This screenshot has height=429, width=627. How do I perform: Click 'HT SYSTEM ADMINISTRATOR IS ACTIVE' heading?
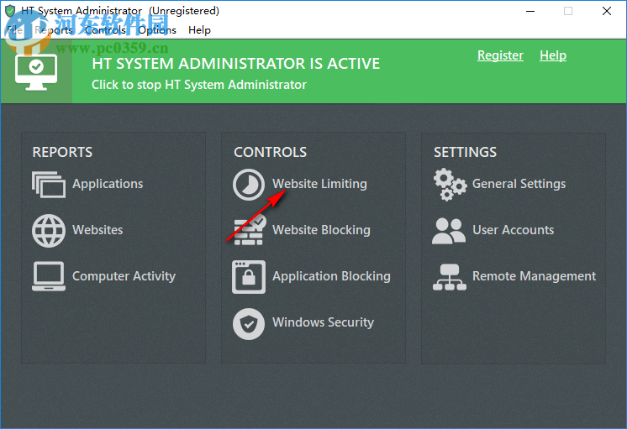pos(236,64)
